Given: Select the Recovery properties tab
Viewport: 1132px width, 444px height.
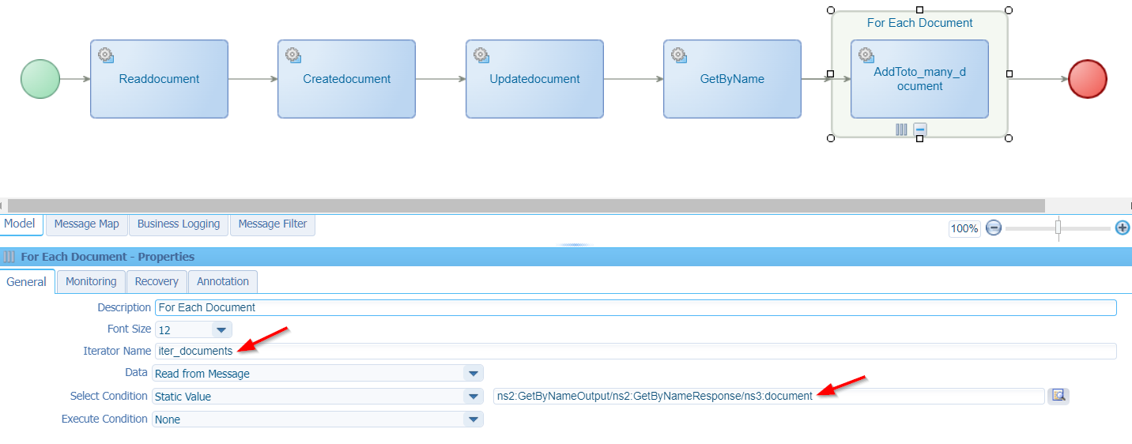Looking at the screenshot, I should click(157, 282).
